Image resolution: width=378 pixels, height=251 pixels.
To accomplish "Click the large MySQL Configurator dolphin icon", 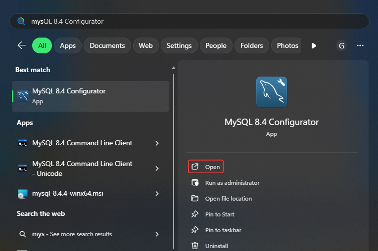I will pyautogui.click(x=272, y=92).
